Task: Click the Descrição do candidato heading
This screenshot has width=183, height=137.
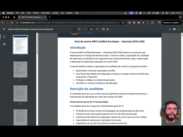Action: click(x=86, y=89)
